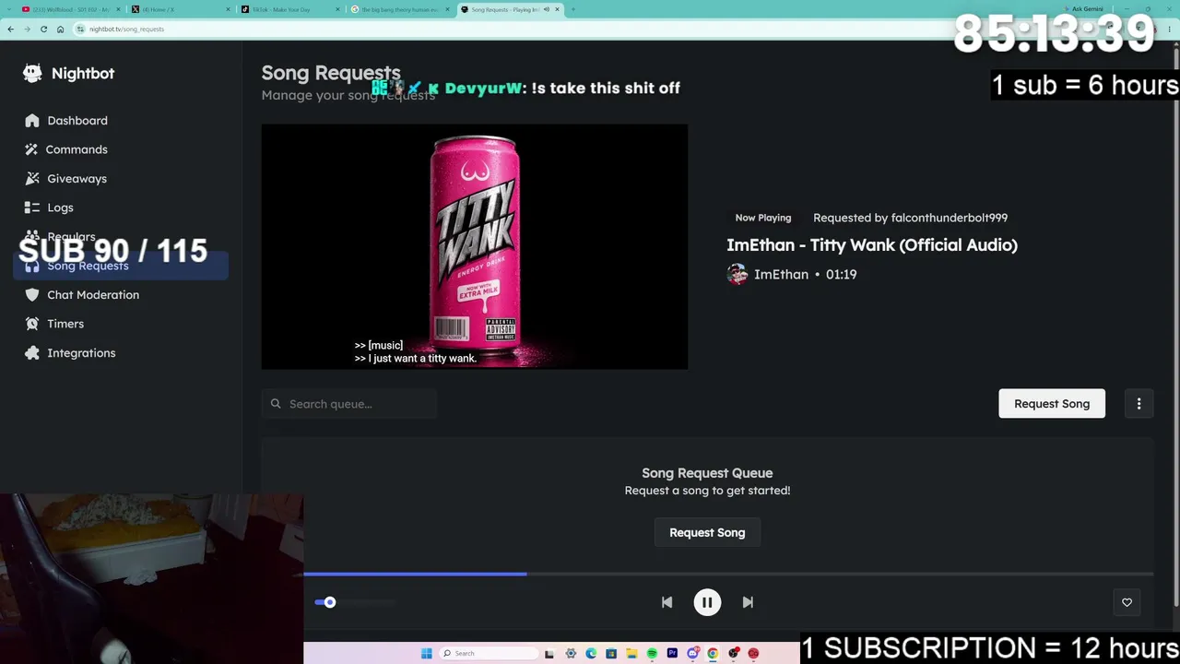Open Logs via its list icon
This screenshot has width=1180, height=664.
coord(32,207)
